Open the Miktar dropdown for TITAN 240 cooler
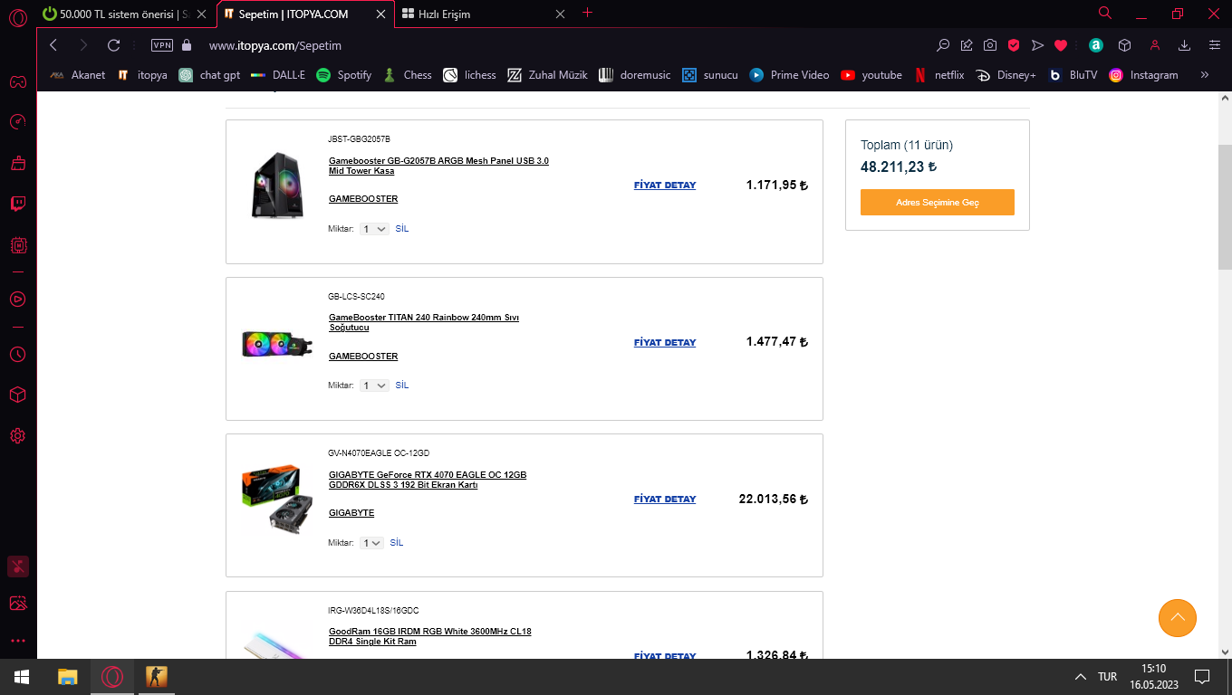Image resolution: width=1232 pixels, height=695 pixels. 374,386
